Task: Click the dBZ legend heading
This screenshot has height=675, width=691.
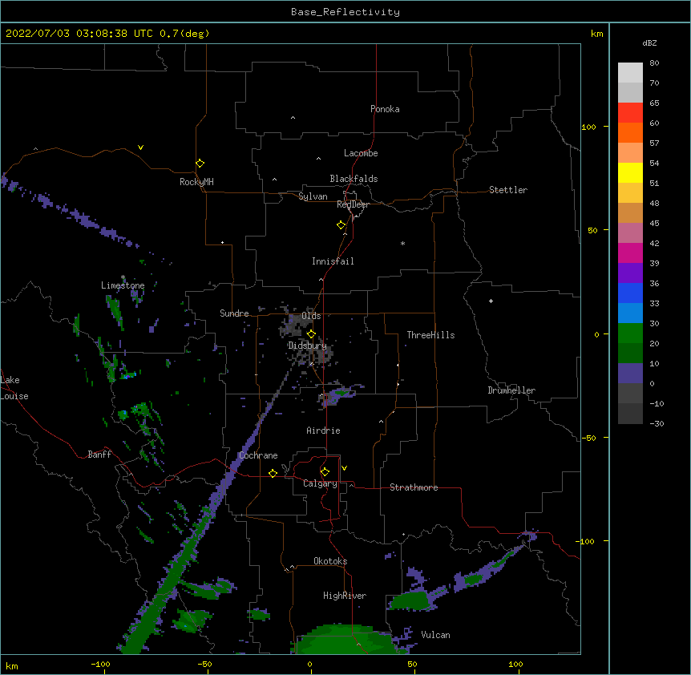Action: [x=649, y=42]
